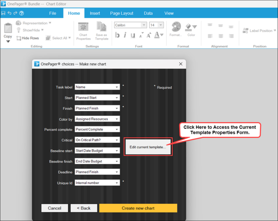Viewport: 278px width, 221px height.
Task: Expand the Copy dropdown arrow
Action: pos(8,42)
